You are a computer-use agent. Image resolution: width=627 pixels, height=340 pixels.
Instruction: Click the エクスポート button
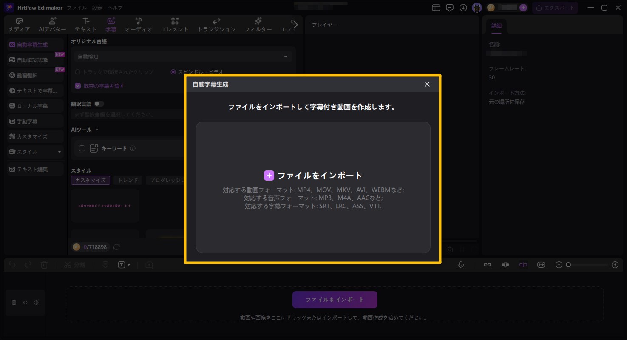pos(555,7)
